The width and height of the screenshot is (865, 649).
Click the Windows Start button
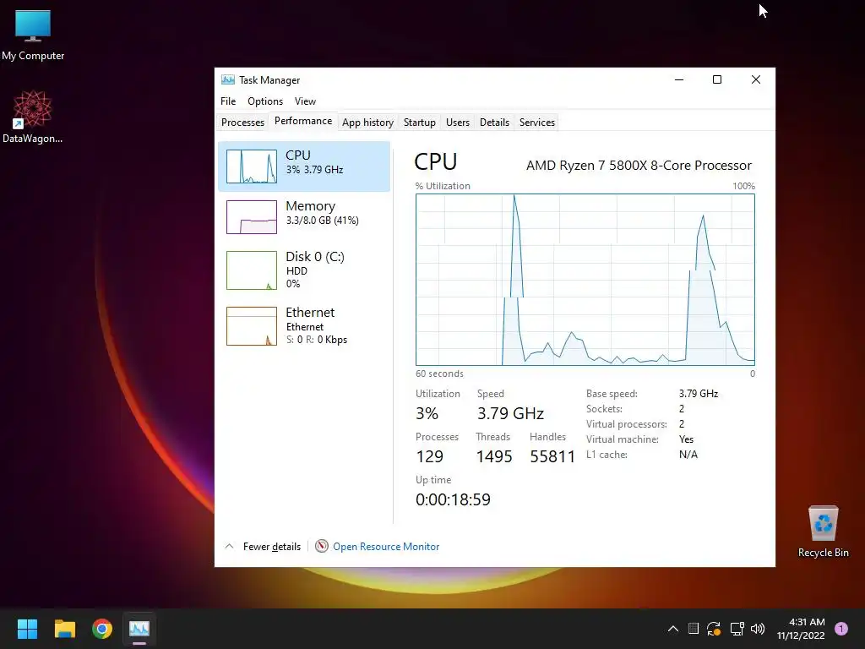point(27,628)
